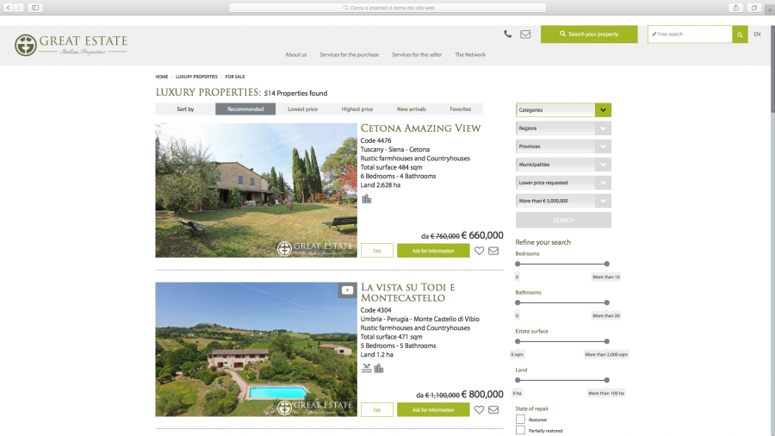775x436 pixels.
Task: Click Ask for information on Cetona listing
Action: [x=433, y=251]
